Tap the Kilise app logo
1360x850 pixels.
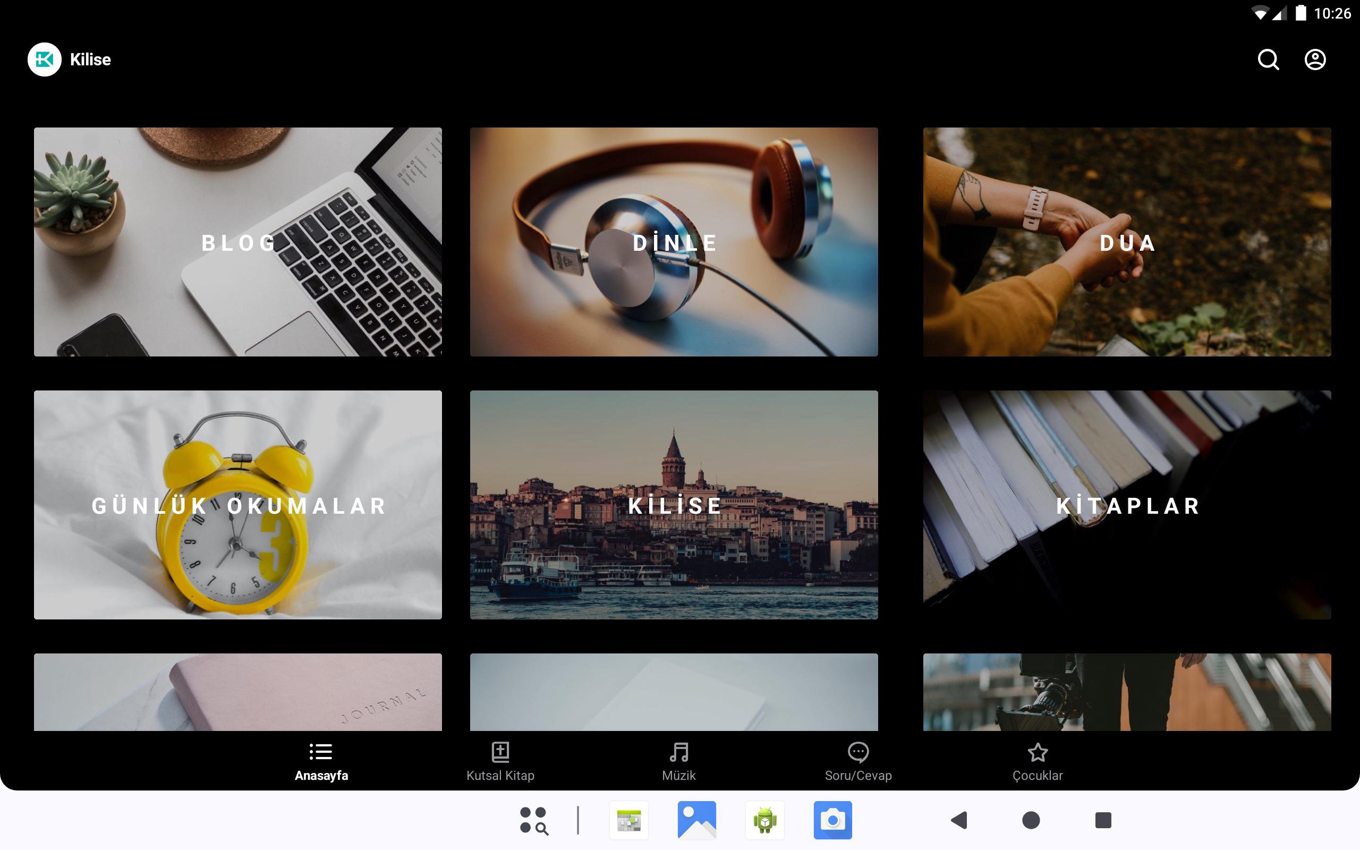(x=45, y=59)
